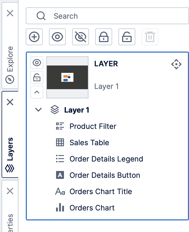Select the Order Details Button icon
The image size is (189, 232).
pos(60,175)
